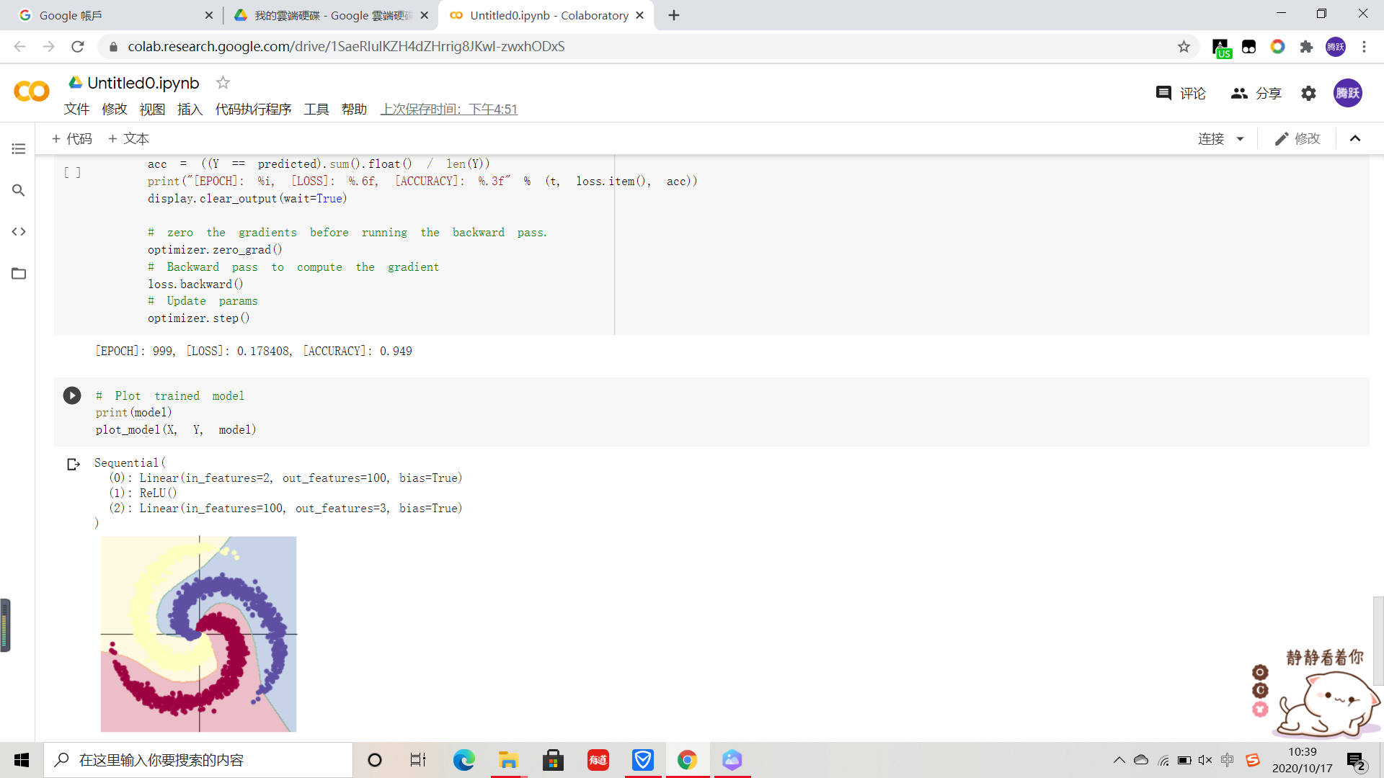Open the find and replace search icon
Image resolution: width=1384 pixels, height=778 pixels.
point(19,190)
